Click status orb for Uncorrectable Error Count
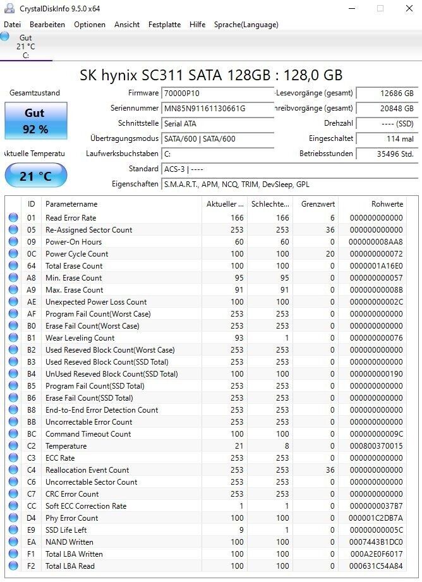422x582 pixels. (x=13, y=421)
